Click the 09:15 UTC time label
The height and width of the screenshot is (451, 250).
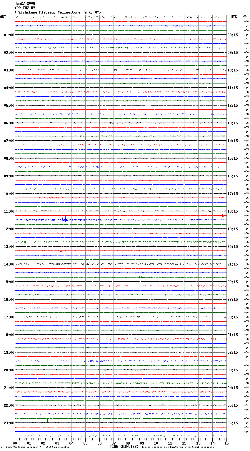click(x=233, y=53)
